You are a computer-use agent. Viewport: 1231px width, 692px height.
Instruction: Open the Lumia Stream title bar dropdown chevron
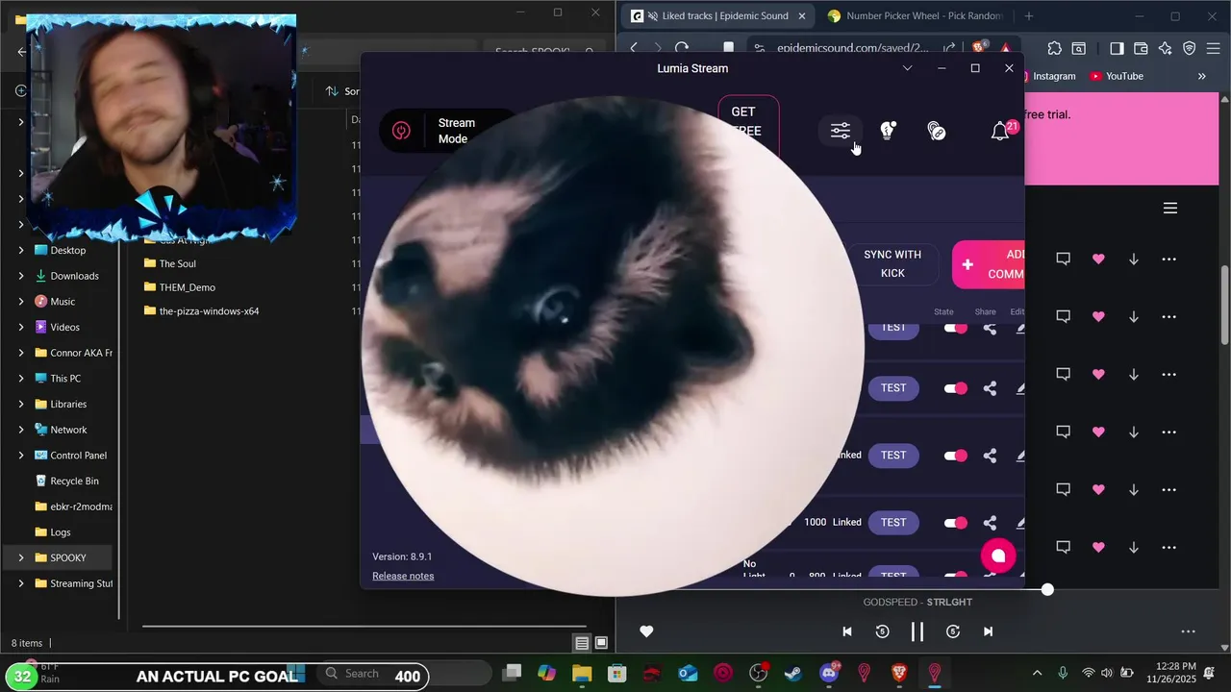907,68
